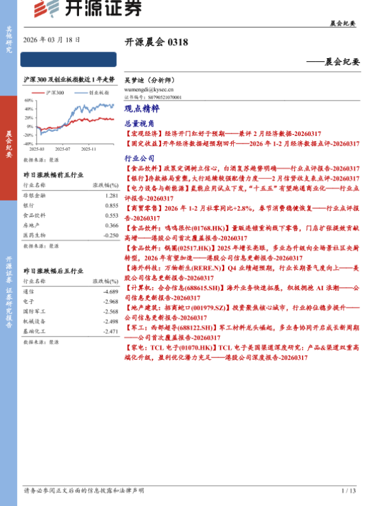This screenshot has height=506, width=379.
Task: Click the 总量视角 section heading
Action: click(140, 123)
